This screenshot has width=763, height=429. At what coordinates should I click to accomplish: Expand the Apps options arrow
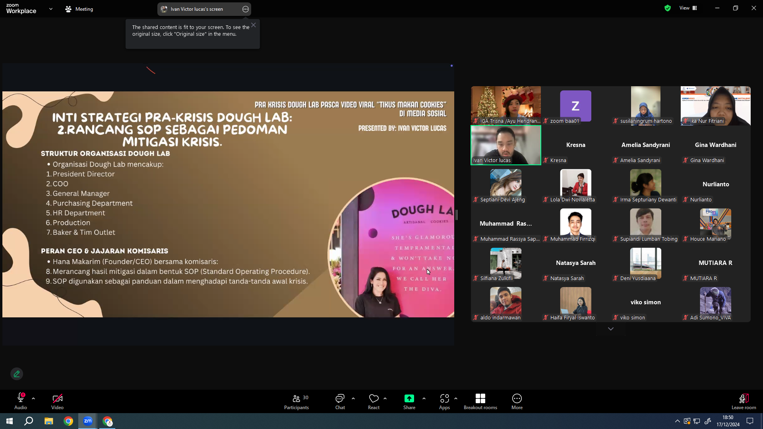point(456,398)
